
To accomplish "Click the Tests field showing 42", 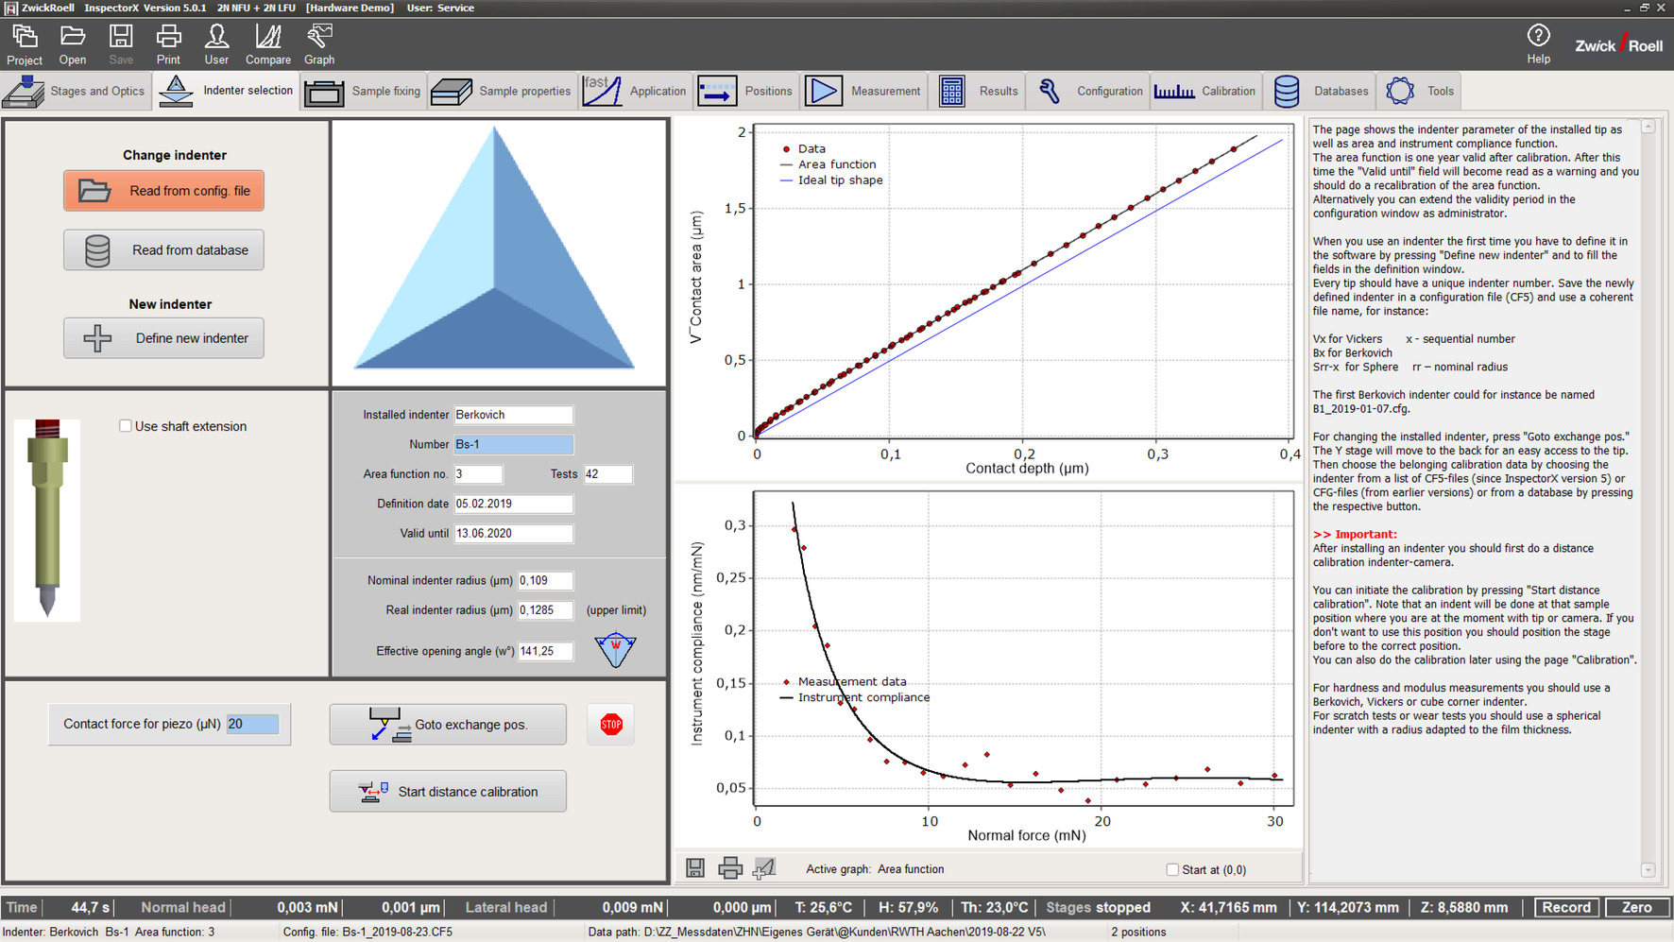I will click(607, 474).
